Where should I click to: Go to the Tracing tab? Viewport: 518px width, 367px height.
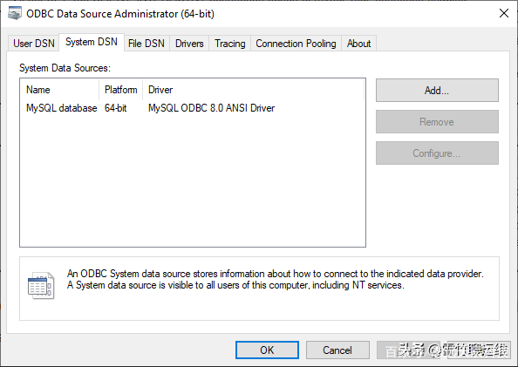[230, 44]
